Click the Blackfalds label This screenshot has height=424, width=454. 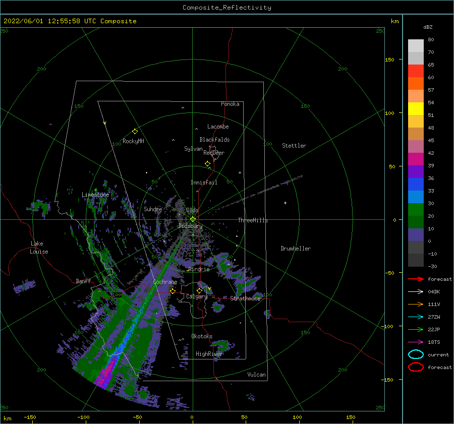214,140
